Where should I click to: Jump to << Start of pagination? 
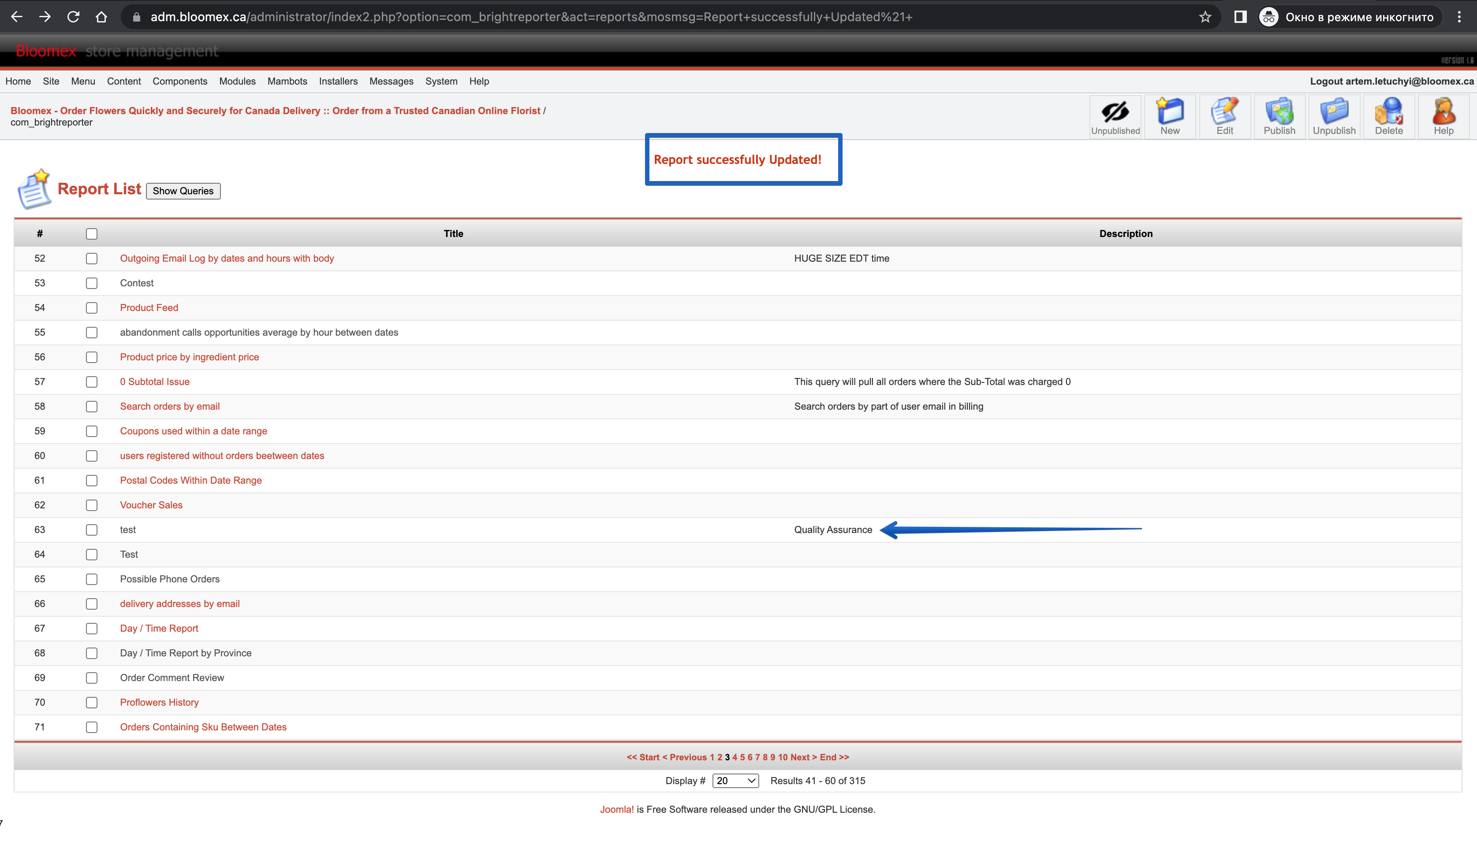[x=642, y=757]
